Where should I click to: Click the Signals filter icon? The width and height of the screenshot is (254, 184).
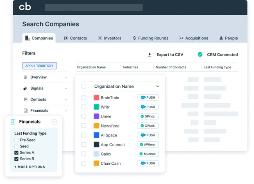(25, 89)
